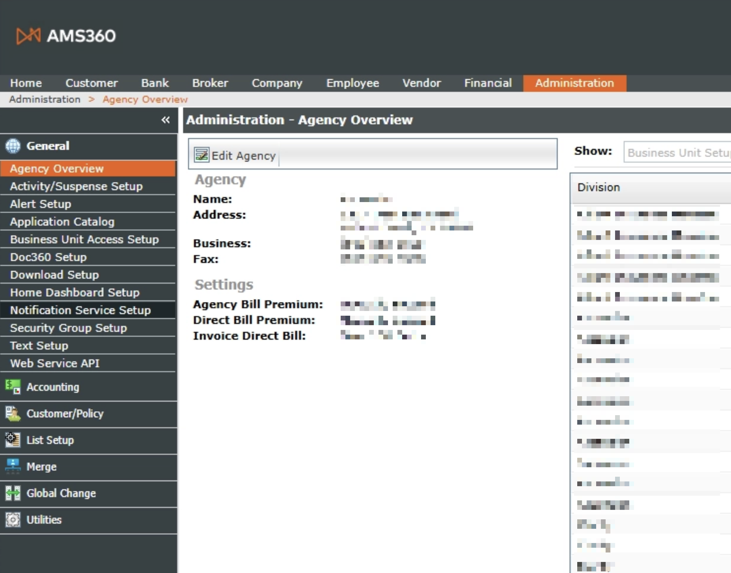Open the Show Business Unit Setup dropdown

click(677, 152)
